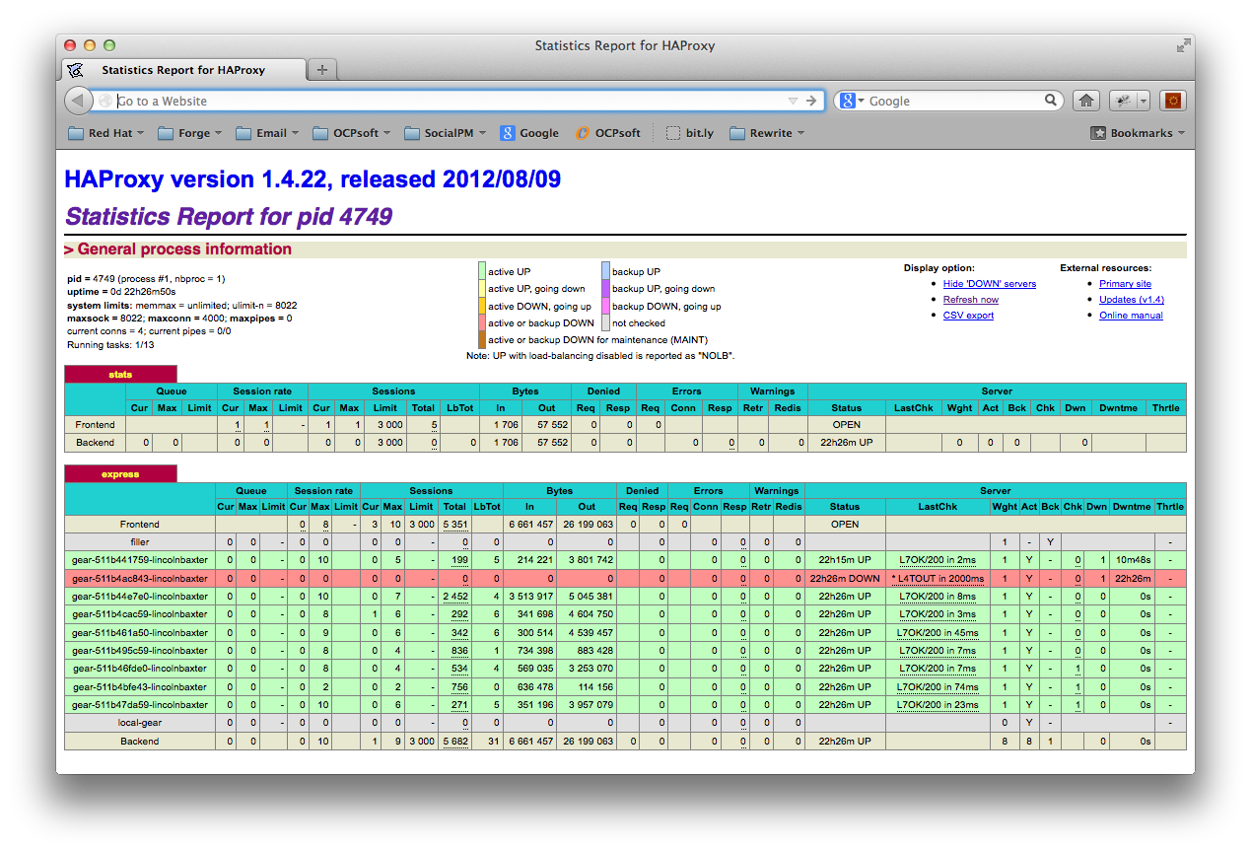Select the Statistics Report for HAProxy tab
This screenshot has height=852, width=1251.
[184, 70]
